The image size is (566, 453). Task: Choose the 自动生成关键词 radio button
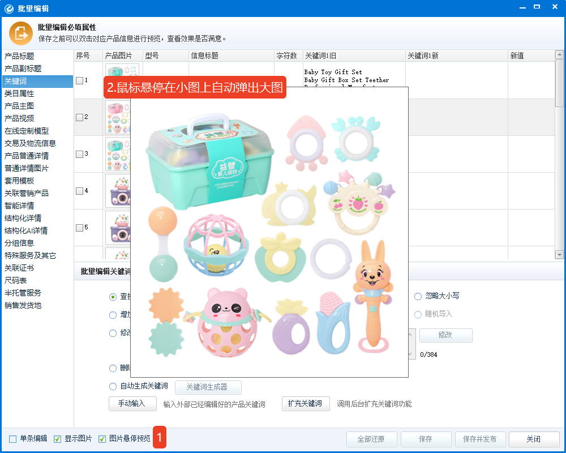point(113,387)
